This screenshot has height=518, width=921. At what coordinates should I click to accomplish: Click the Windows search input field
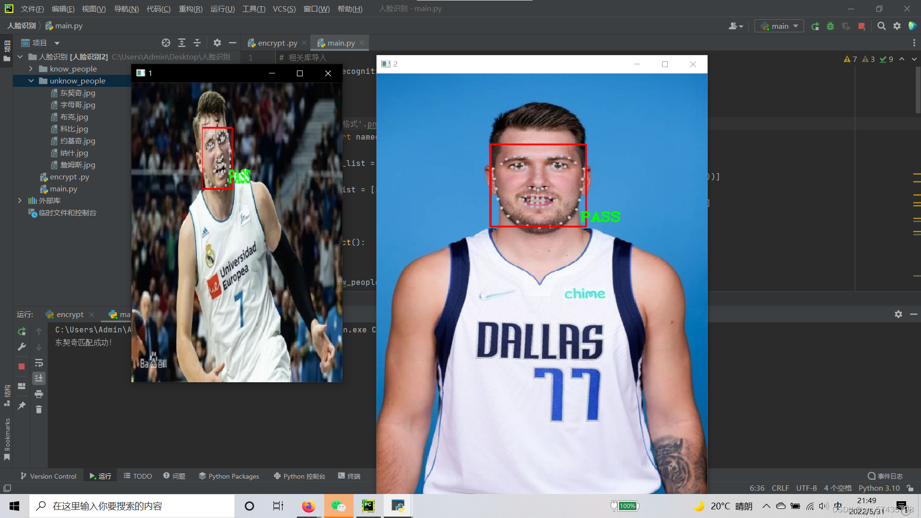[132, 506]
